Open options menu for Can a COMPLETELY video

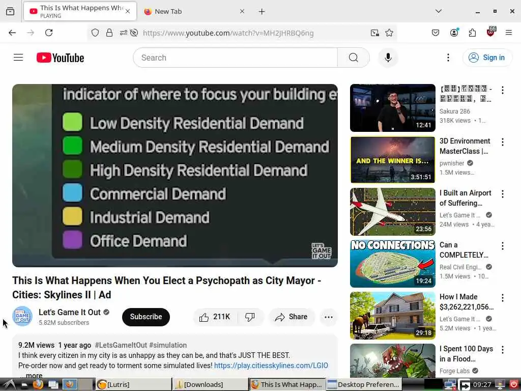[x=503, y=246]
